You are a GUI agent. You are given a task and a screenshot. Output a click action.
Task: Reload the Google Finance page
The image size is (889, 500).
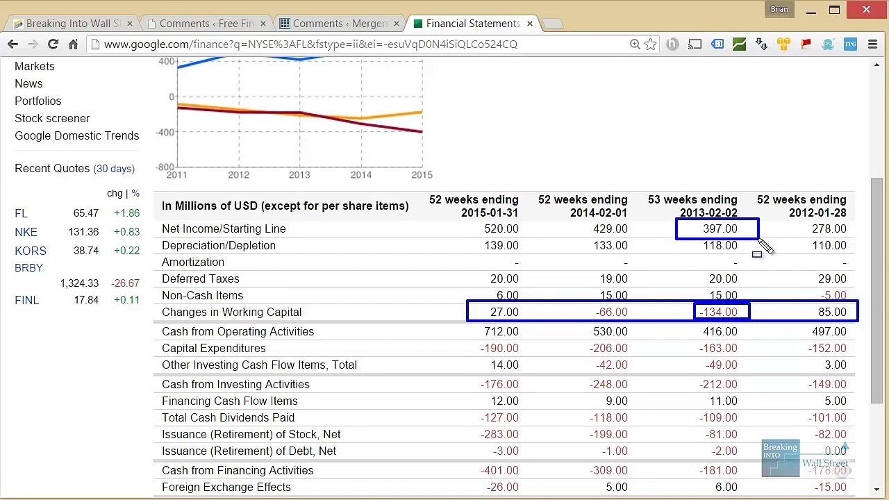[x=53, y=44]
